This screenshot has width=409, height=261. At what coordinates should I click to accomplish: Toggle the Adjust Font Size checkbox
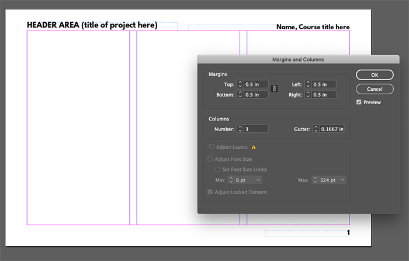210,159
